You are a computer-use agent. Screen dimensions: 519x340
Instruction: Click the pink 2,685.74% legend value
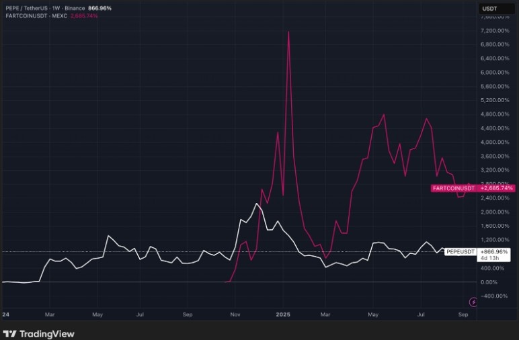tap(84, 16)
